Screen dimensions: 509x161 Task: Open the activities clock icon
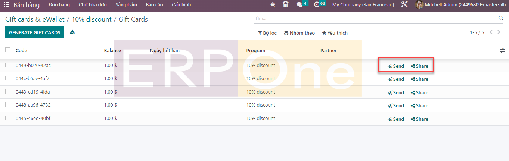(x=317, y=5)
